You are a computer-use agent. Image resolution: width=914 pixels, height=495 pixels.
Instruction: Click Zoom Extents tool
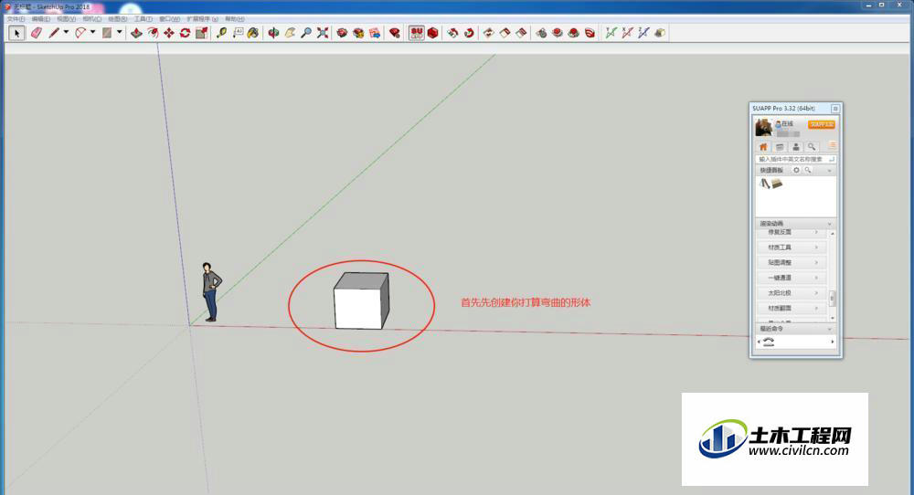click(x=323, y=33)
